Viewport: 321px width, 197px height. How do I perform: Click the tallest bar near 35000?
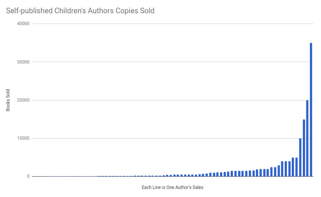click(311, 109)
